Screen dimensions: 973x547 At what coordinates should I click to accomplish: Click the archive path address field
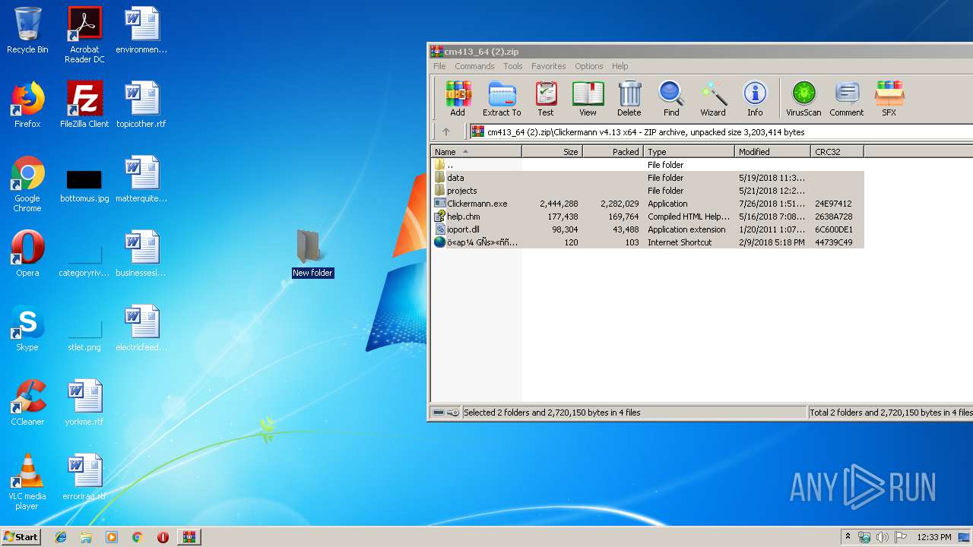click(721, 131)
